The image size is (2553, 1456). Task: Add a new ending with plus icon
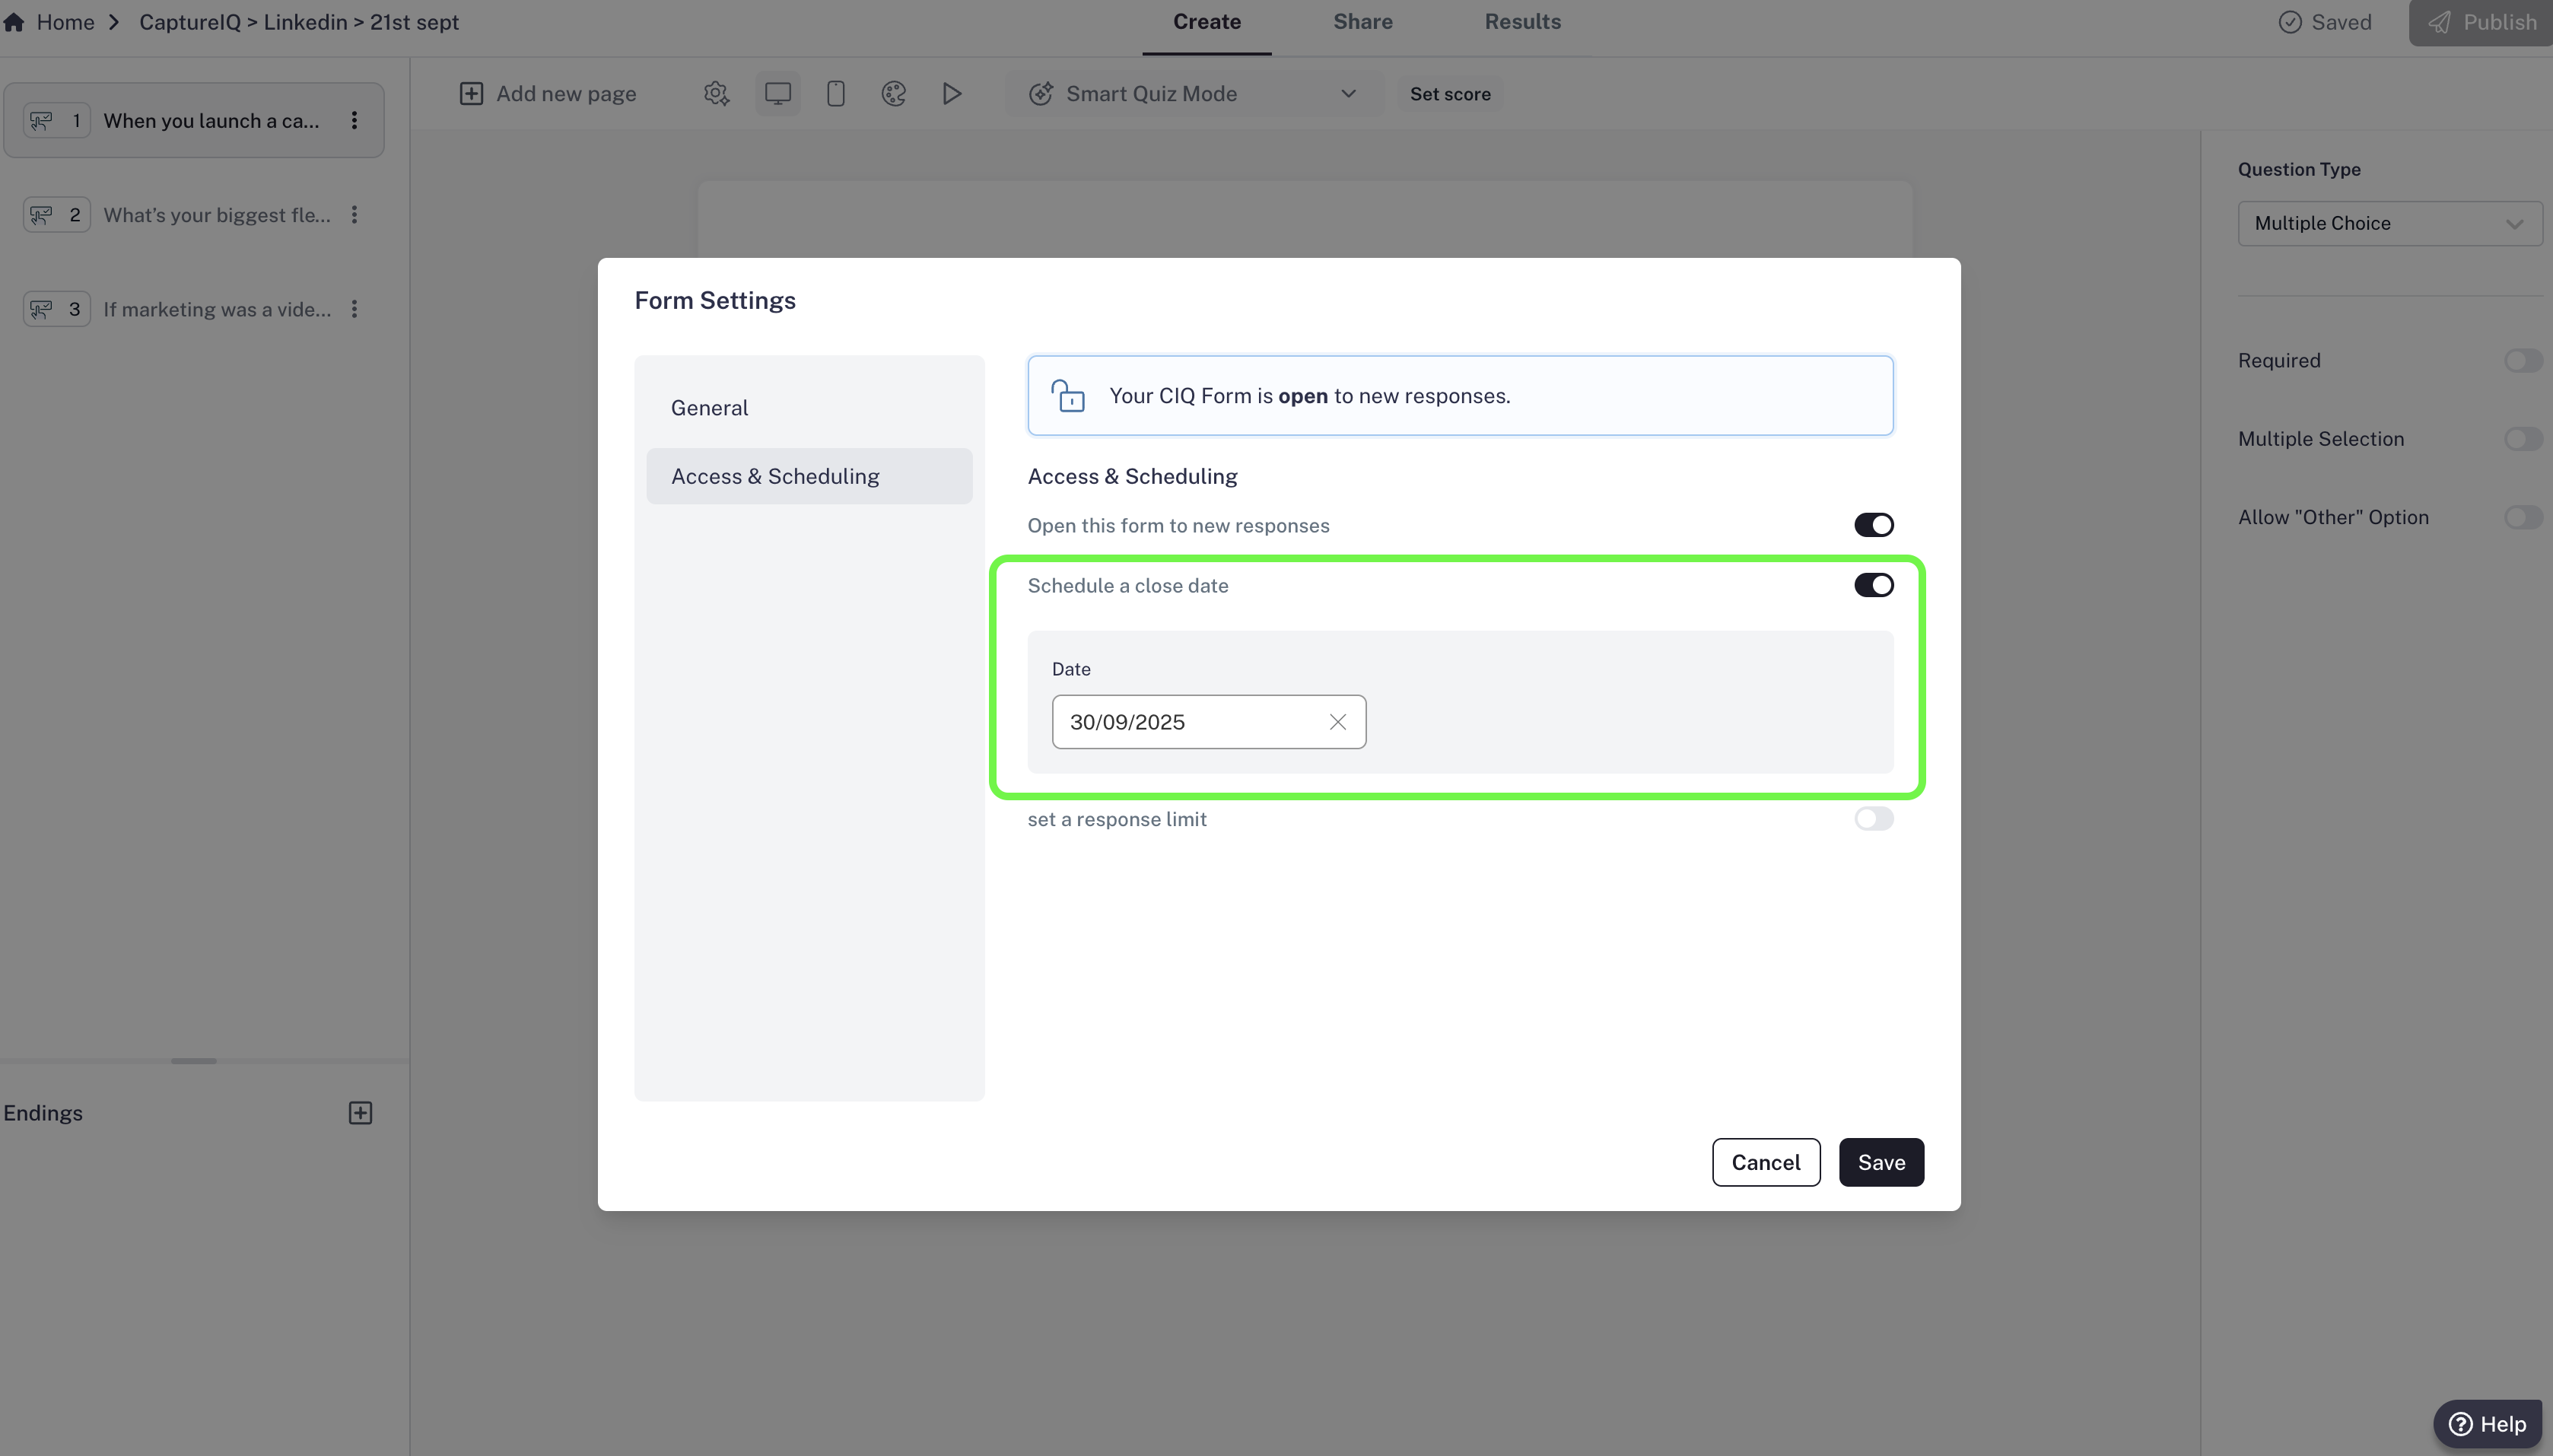360,1113
